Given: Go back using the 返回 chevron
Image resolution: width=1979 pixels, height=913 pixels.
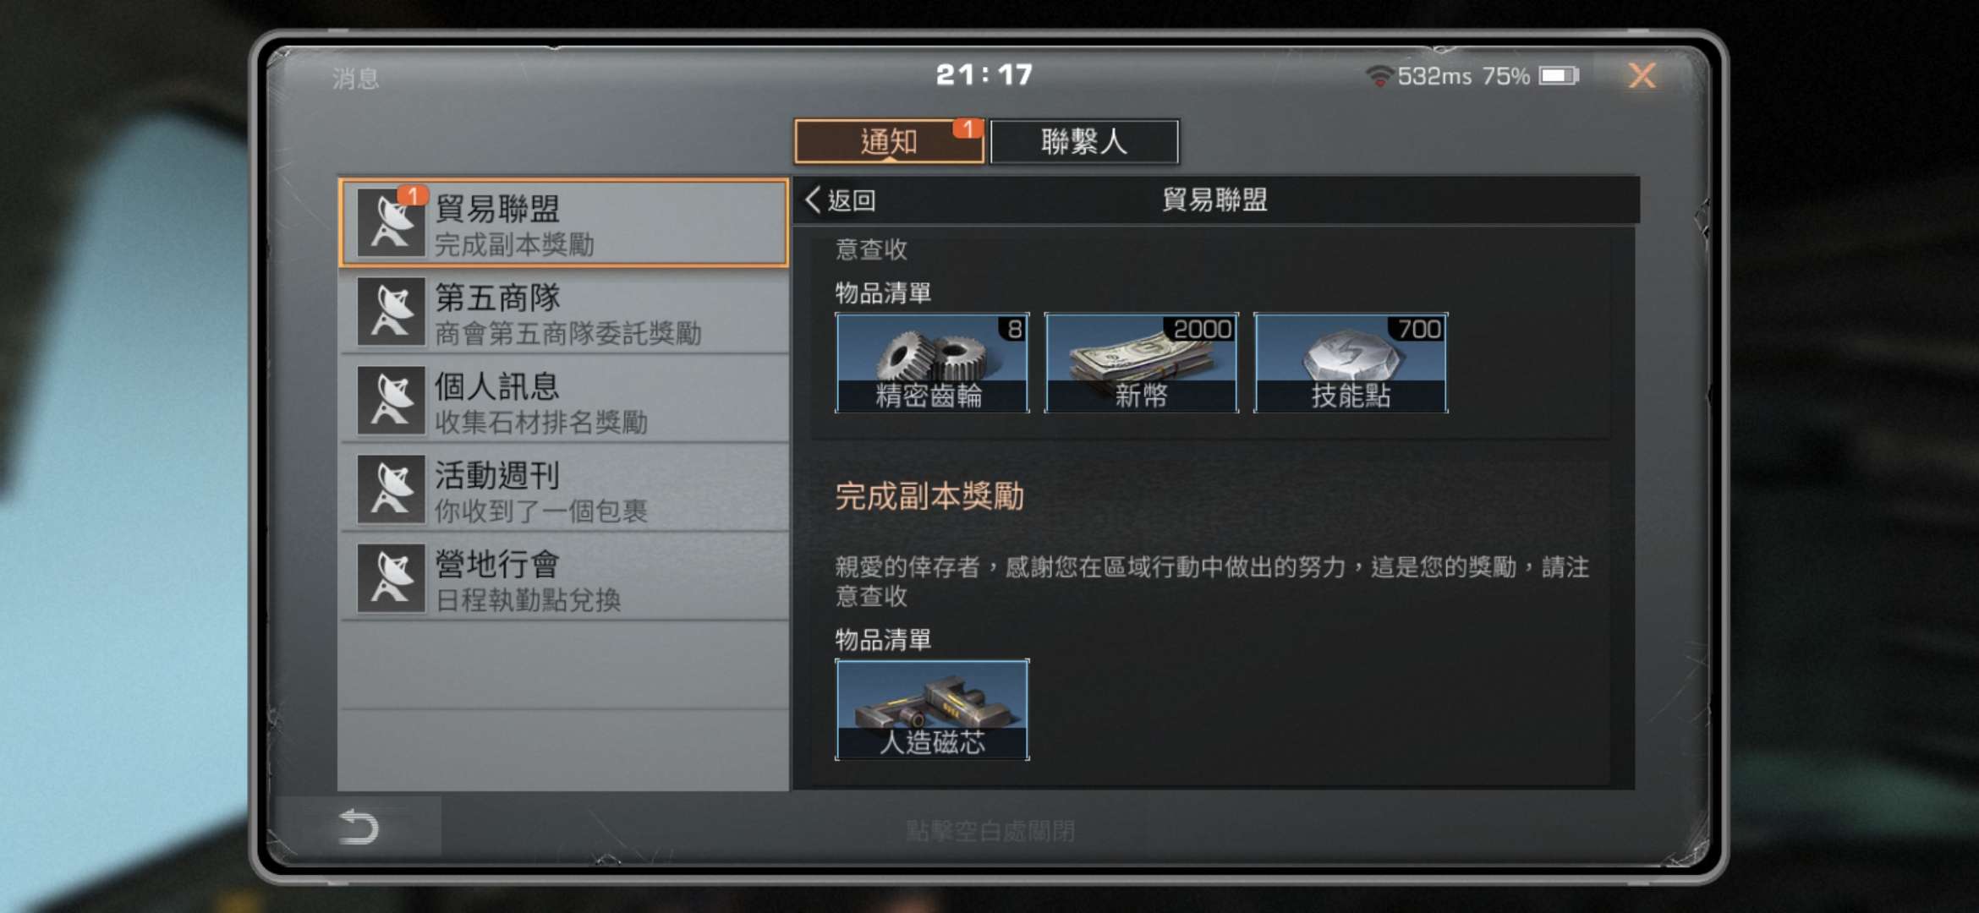Looking at the screenshot, I should click(x=840, y=200).
